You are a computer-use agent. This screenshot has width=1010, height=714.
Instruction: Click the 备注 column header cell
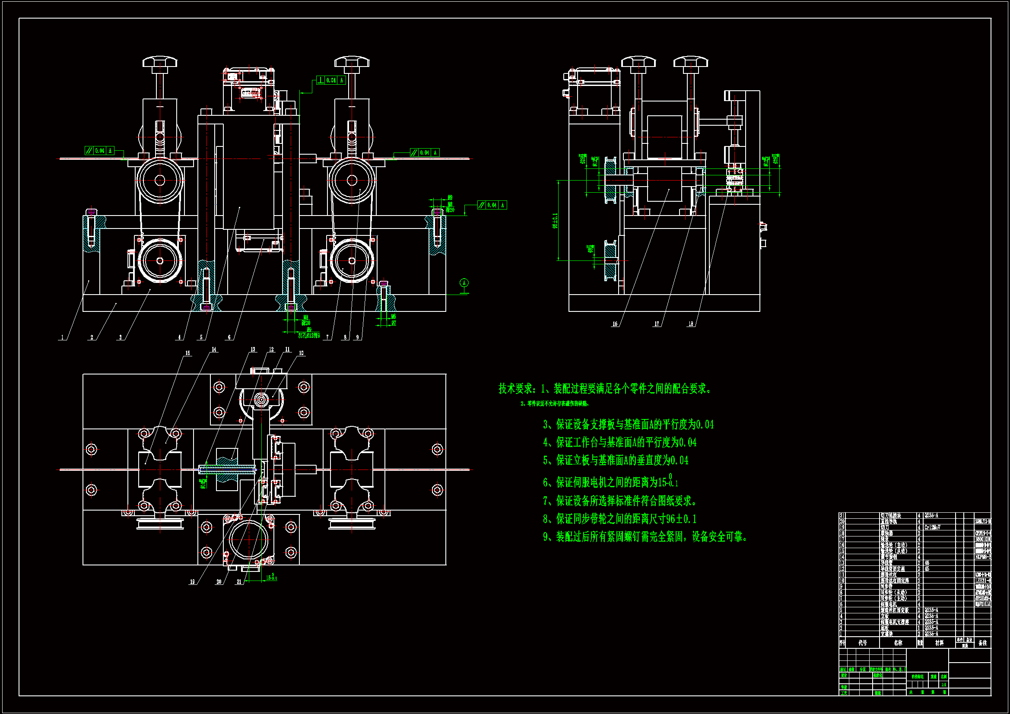(x=983, y=643)
